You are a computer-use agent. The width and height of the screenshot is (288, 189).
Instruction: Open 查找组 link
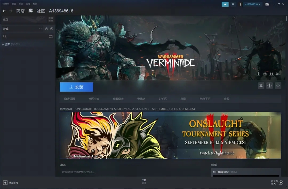click(141, 99)
